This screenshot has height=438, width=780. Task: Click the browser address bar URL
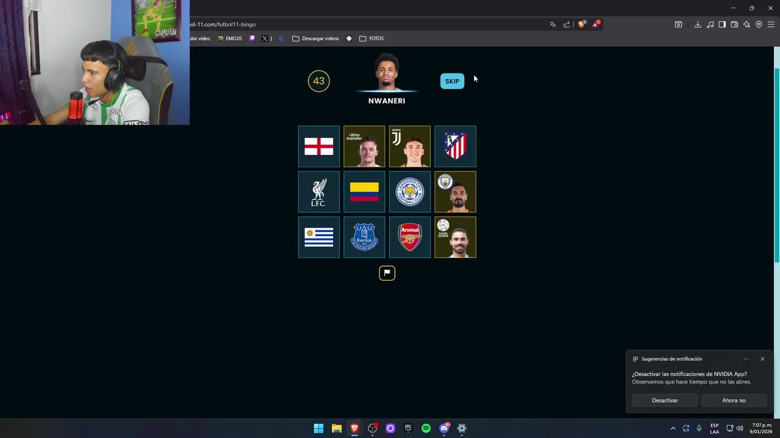click(222, 24)
